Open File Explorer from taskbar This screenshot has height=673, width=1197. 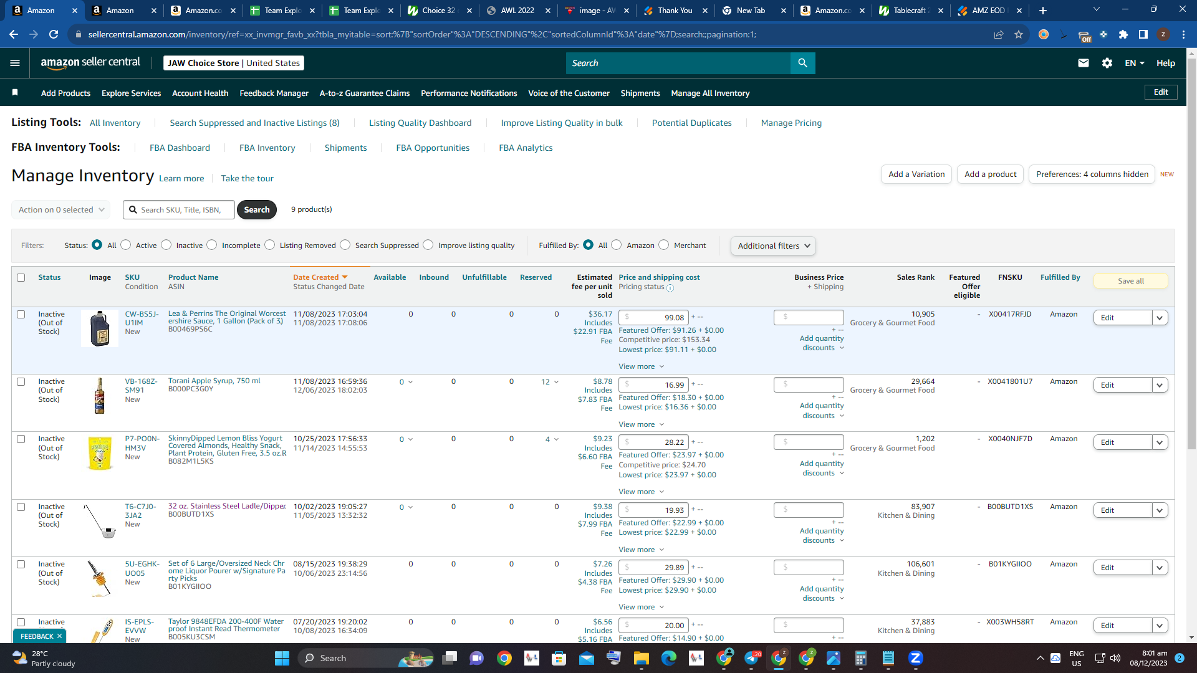[x=642, y=658]
